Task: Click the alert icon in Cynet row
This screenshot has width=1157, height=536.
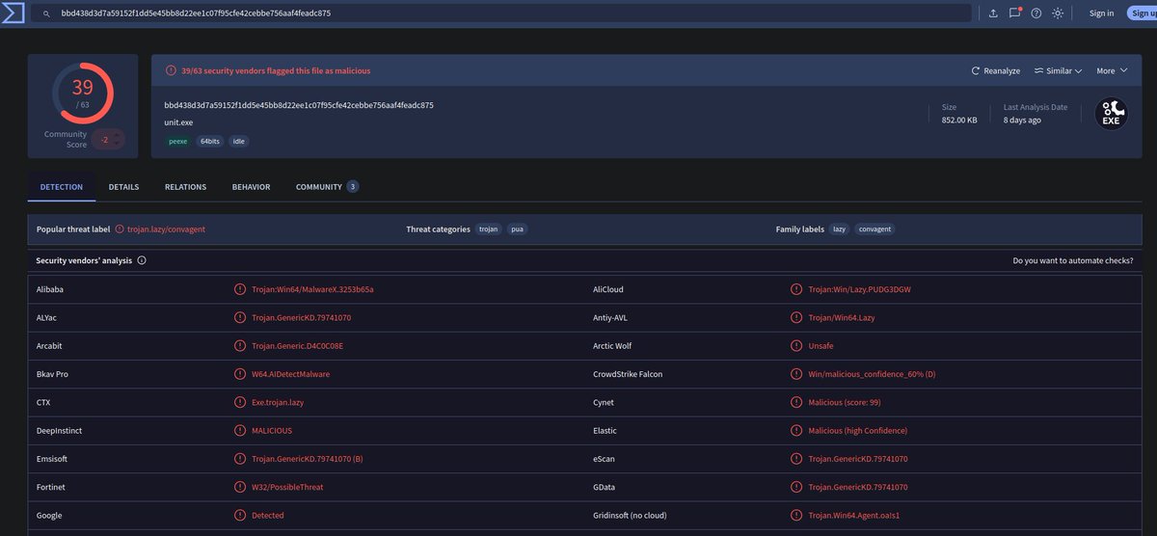Action: (x=796, y=402)
